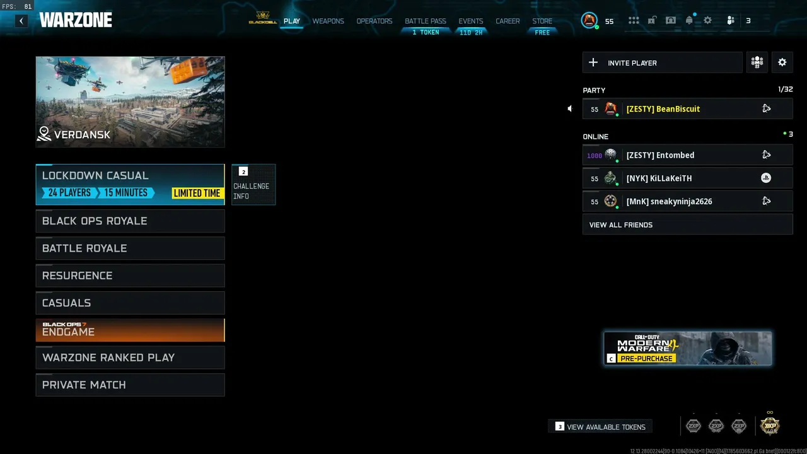807x454 pixels.
Task: Click the Verdansk map thumbnail
Action: [130, 102]
